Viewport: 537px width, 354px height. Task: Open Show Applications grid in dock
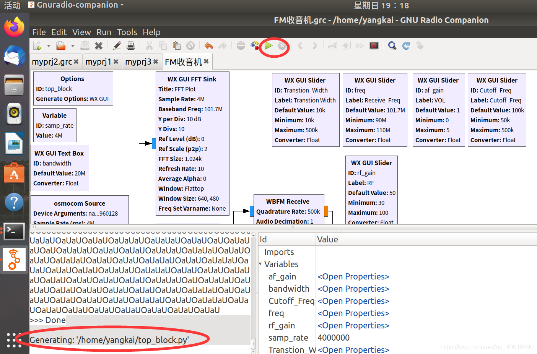[x=14, y=340]
